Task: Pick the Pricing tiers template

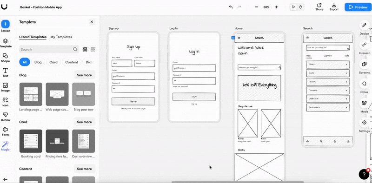Action: click(x=57, y=141)
